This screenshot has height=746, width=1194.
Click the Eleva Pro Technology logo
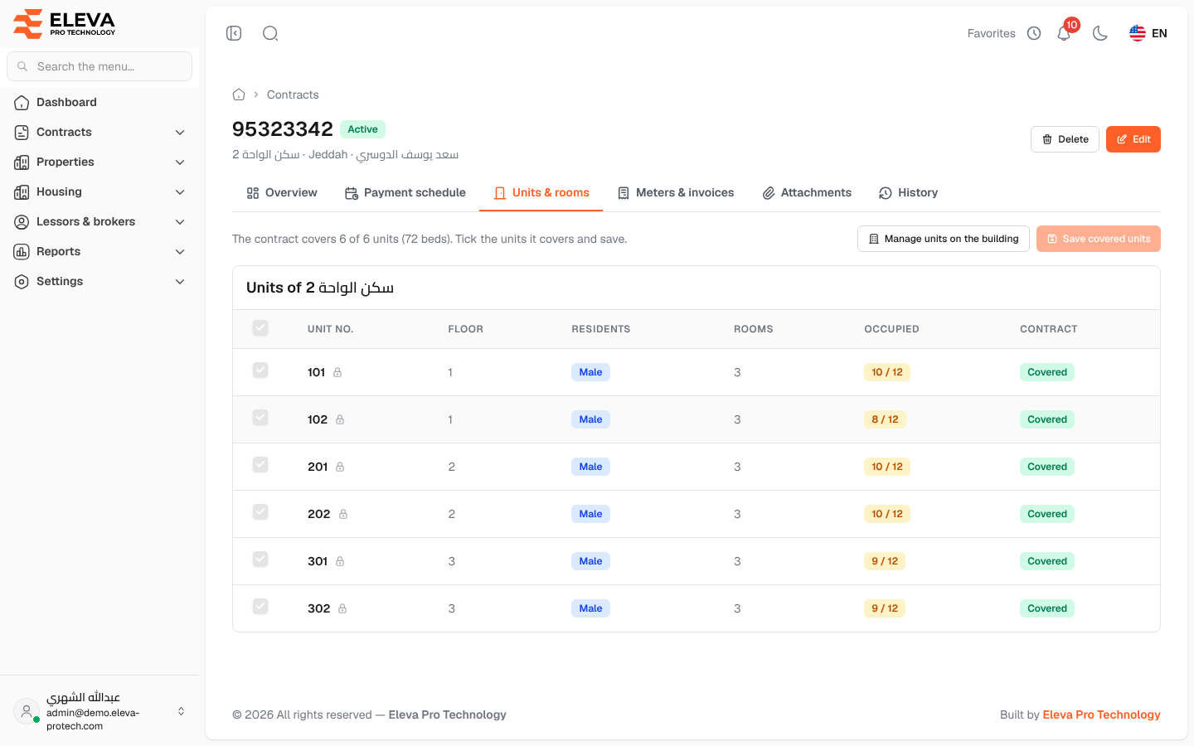pos(65,24)
